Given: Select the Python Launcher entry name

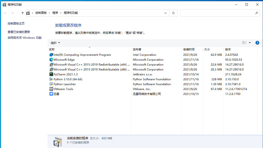Looking at the screenshot, I should pos(64,84).
